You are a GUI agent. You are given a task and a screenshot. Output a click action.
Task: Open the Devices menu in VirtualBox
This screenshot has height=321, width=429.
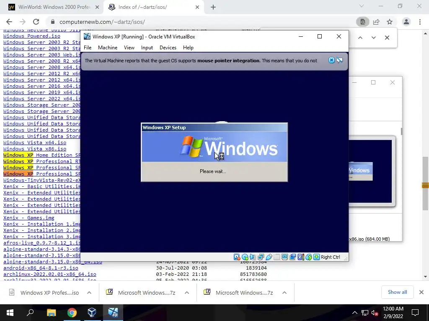pyautogui.click(x=168, y=48)
